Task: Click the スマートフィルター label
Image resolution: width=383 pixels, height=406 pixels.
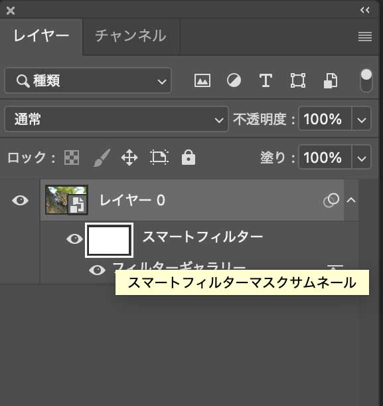Action: coord(202,237)
